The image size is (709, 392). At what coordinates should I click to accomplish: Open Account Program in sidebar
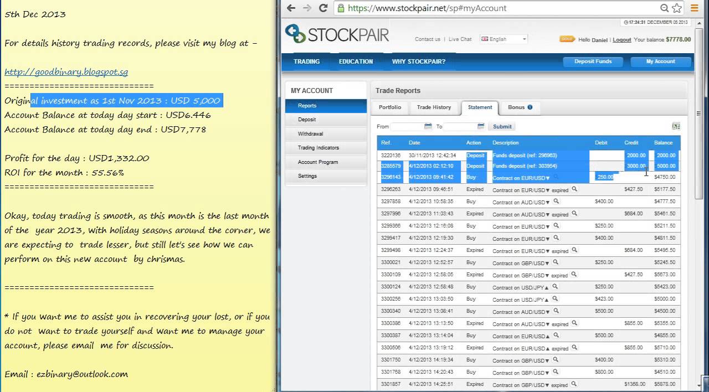tap(326, 162)
